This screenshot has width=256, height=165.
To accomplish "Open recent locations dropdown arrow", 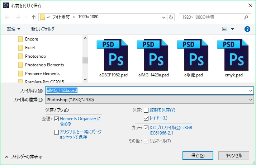I will click(26, 17).
